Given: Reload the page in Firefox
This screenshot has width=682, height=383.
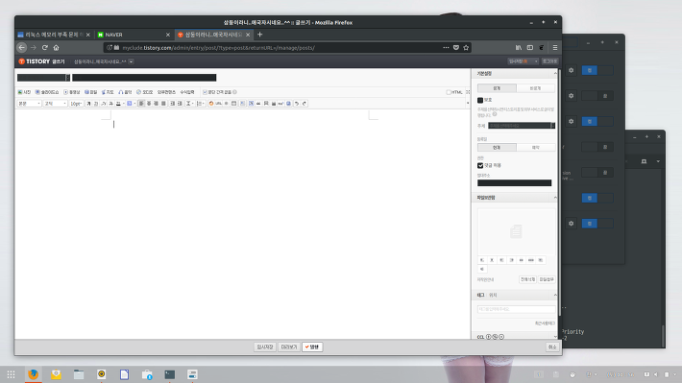Looking at the screenshot, I should [45, 47].
